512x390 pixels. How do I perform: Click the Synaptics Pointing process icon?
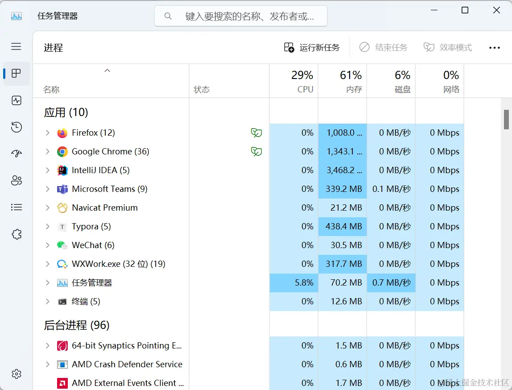62,345
